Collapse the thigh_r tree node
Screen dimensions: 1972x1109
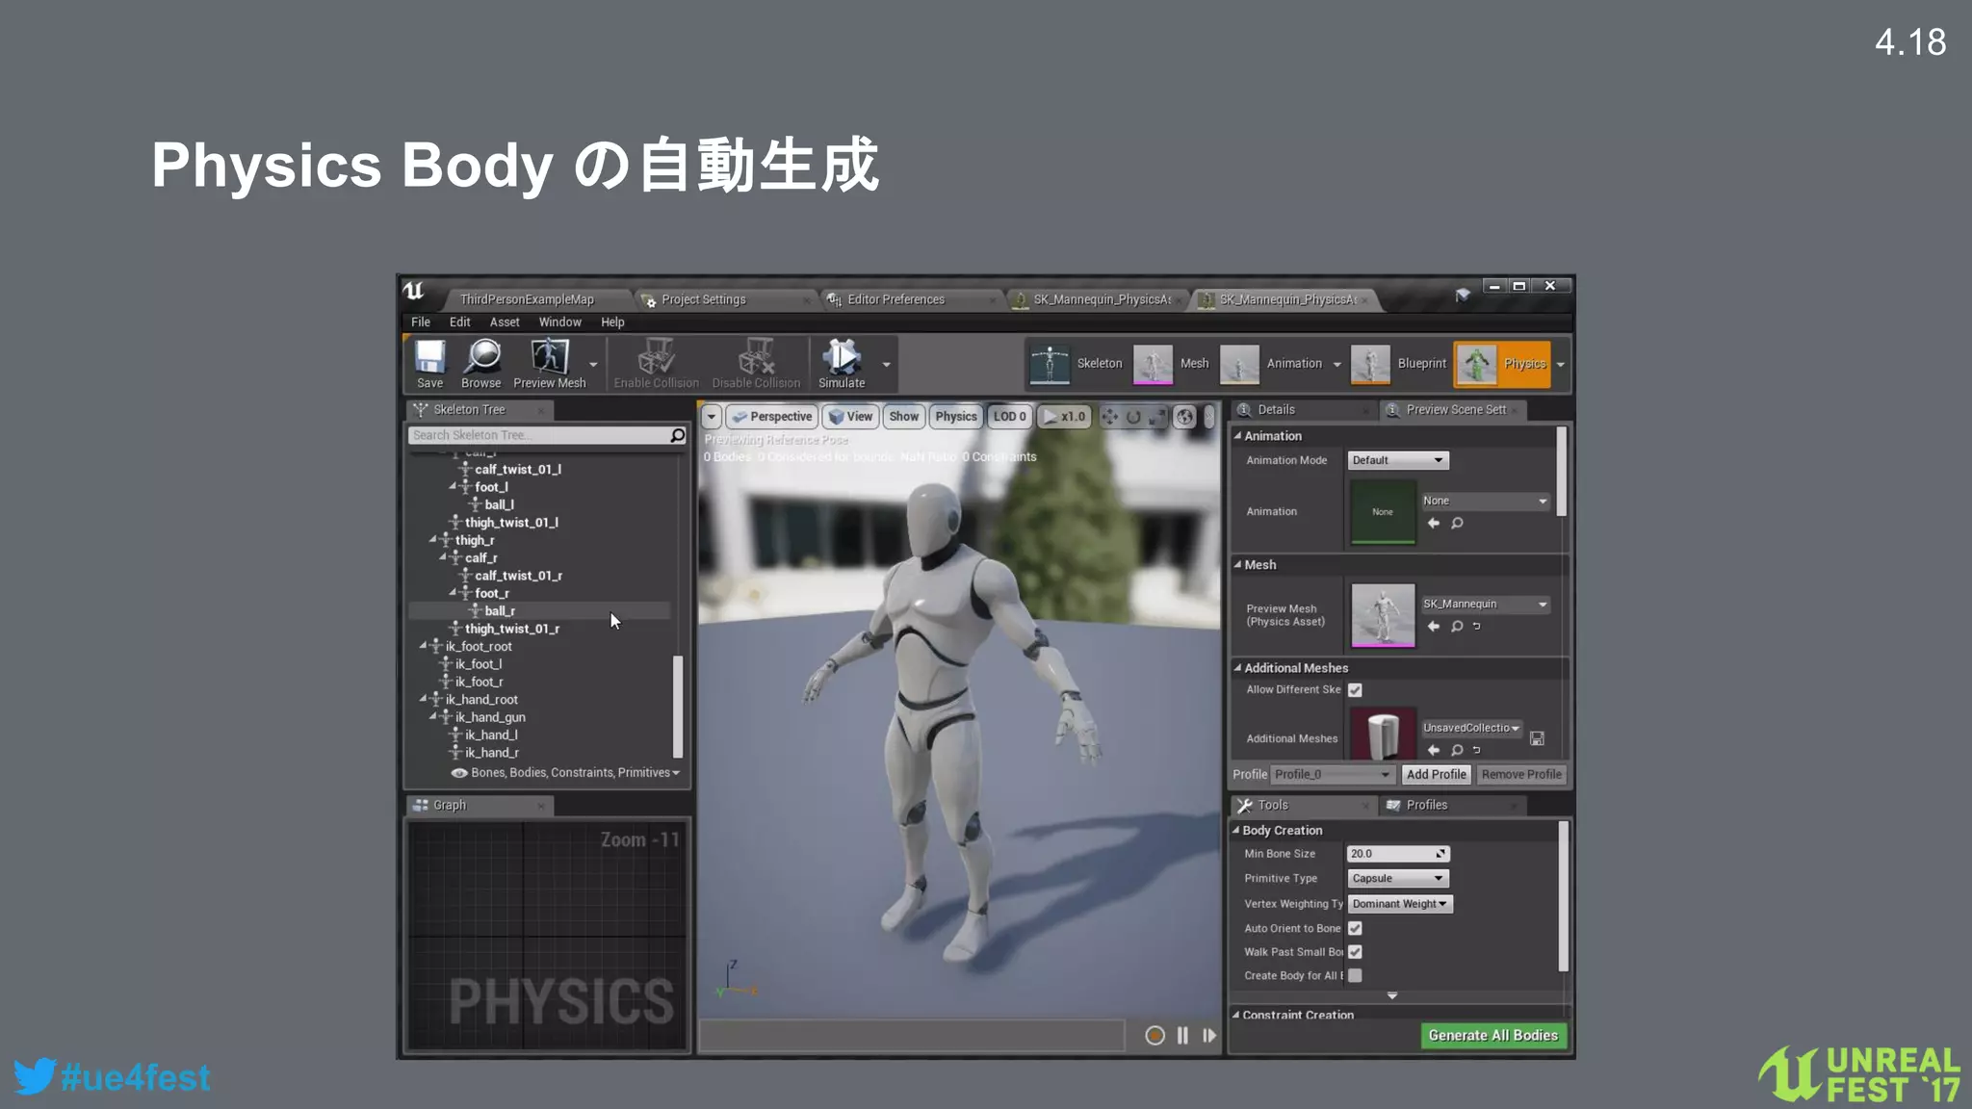(x=433, y=539)
